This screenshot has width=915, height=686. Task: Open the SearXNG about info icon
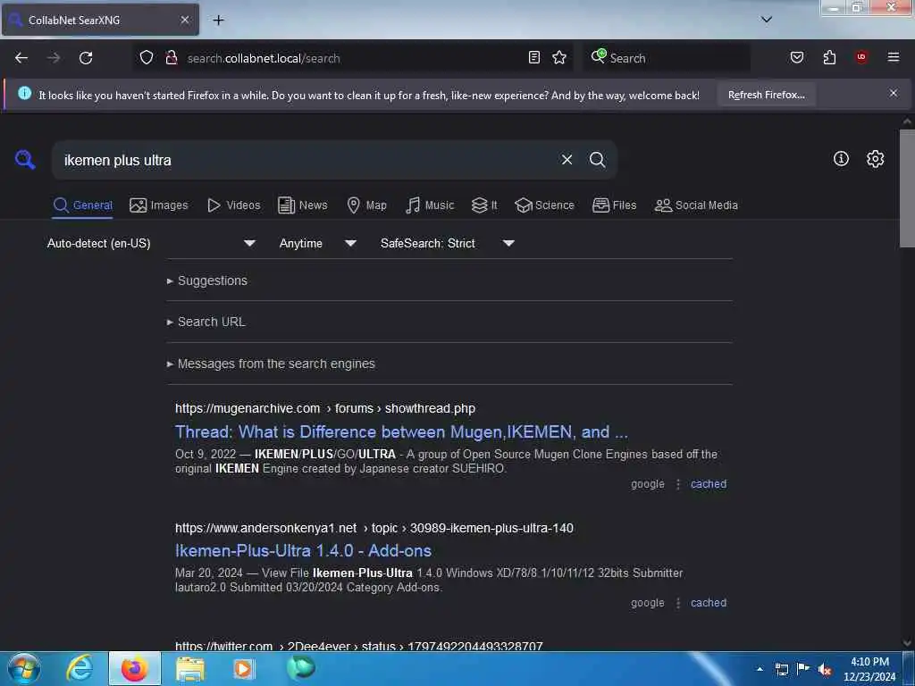tap(841, 159)
